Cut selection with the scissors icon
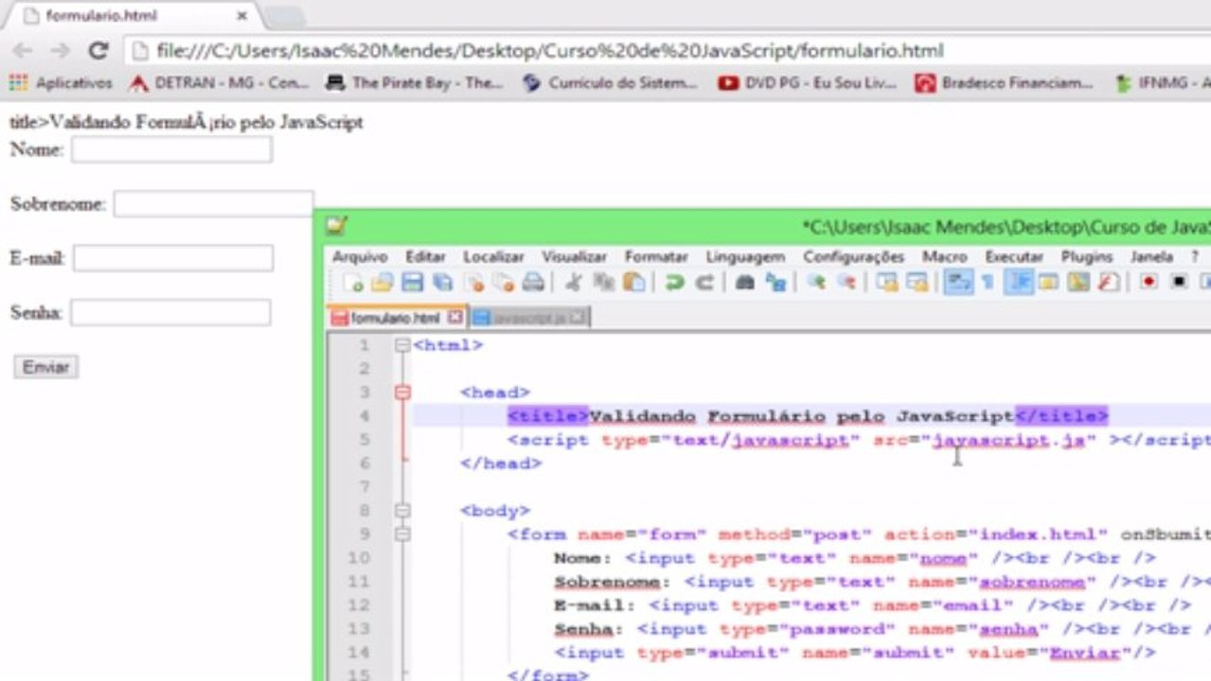1211x681 pixels. 573,282
